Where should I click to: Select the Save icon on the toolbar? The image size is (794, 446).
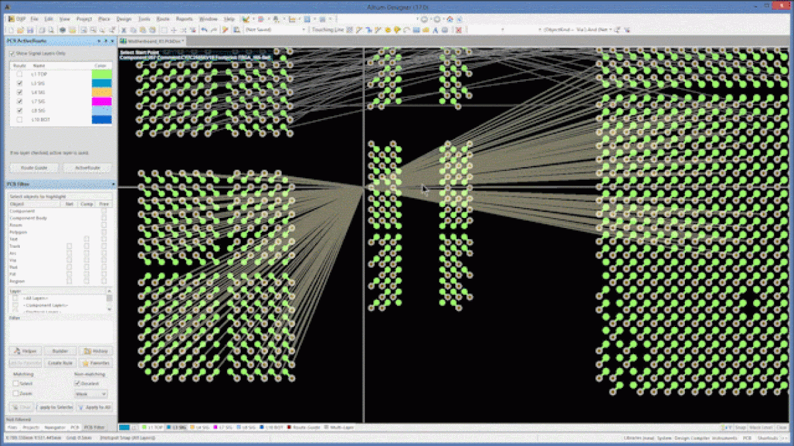(30, 30)
